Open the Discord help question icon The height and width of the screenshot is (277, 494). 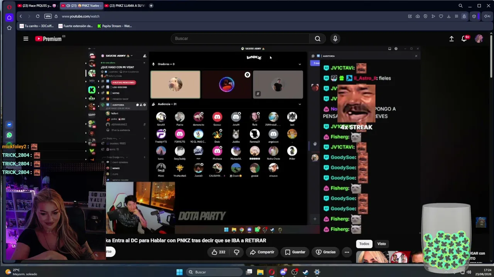(x=396, y=49)
